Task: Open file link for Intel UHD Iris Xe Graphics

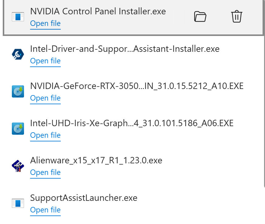Action: click(46, 135)
